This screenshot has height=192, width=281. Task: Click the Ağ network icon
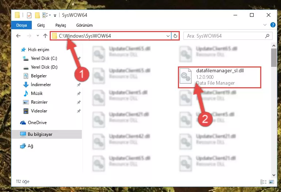23,146
